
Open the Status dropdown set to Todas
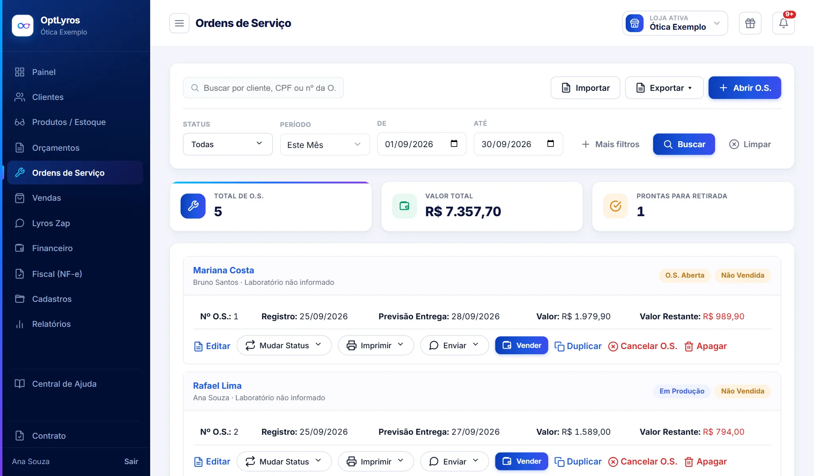[228, 144]
